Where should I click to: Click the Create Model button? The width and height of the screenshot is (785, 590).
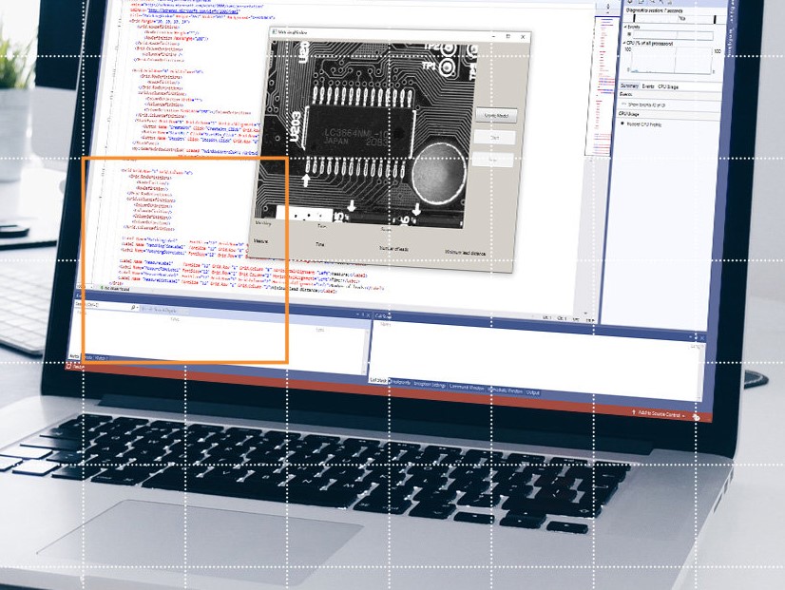(495, 116)
